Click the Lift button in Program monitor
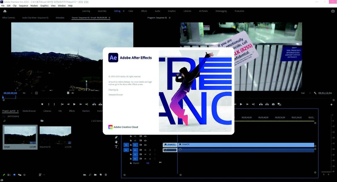 pos(261,104)
